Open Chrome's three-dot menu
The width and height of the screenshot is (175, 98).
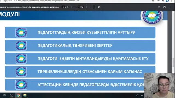[x=172, y=1]
